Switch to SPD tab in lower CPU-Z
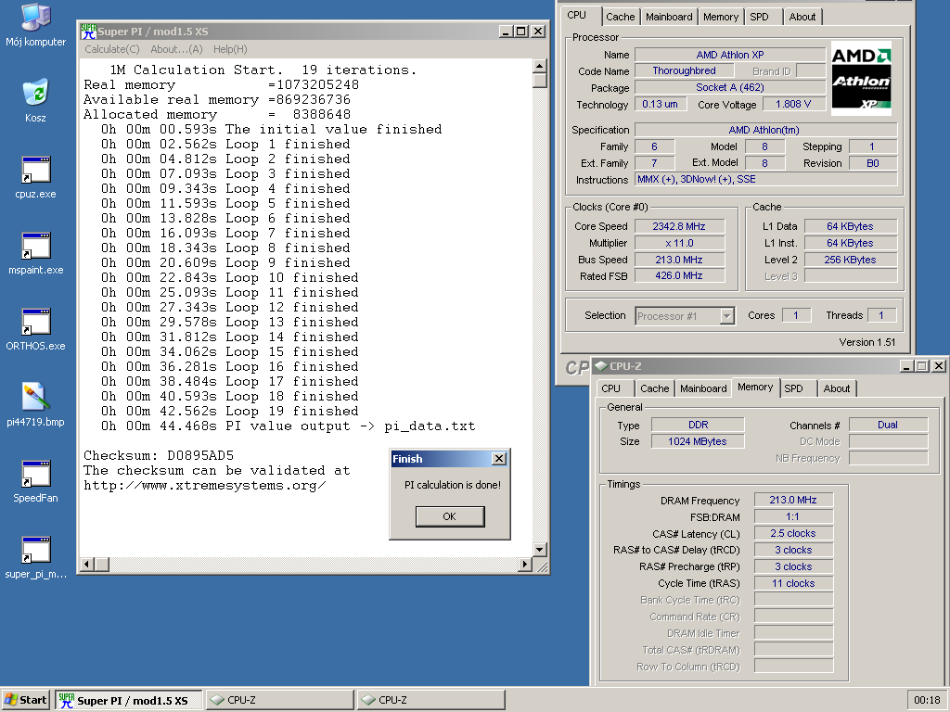Viewport: 950px width, 712px height. coord(794,388)
